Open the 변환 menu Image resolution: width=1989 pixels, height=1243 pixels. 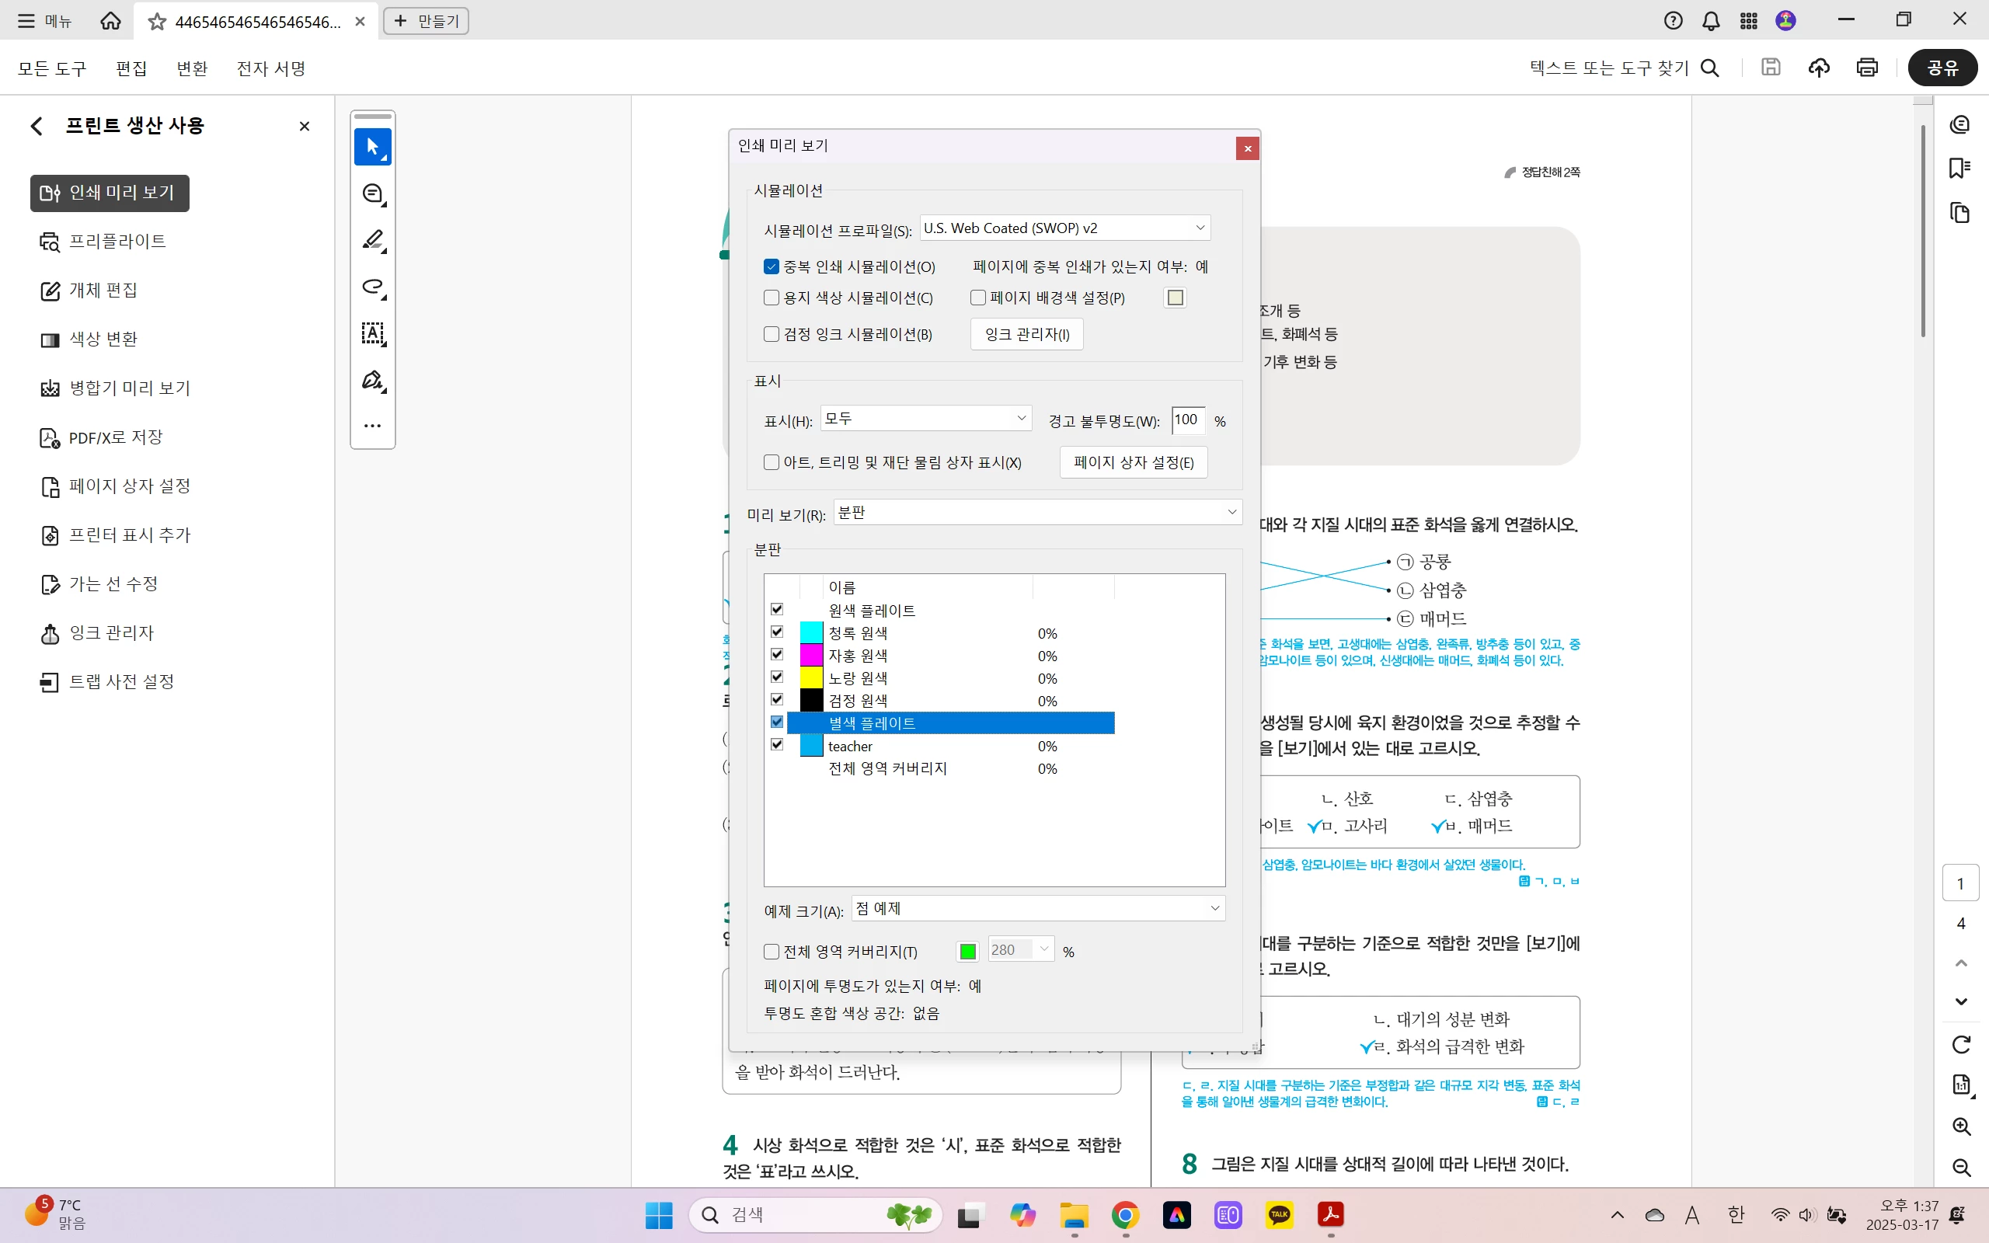191,68
